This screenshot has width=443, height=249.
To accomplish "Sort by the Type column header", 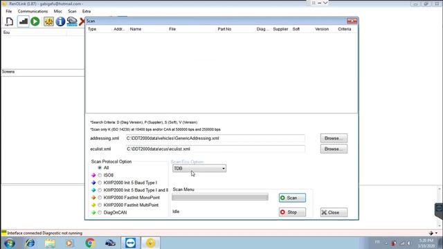I will tap(92, 29).
